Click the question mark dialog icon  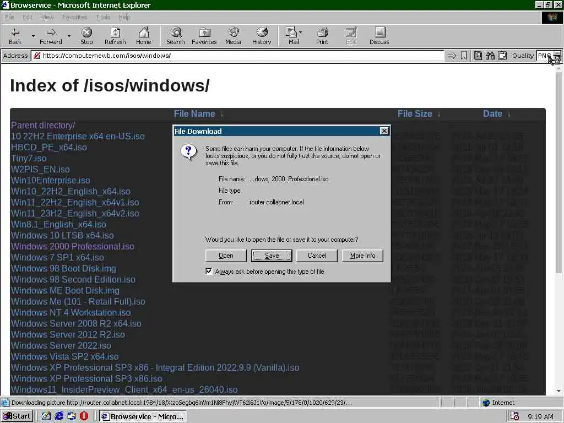click(188, 152)
